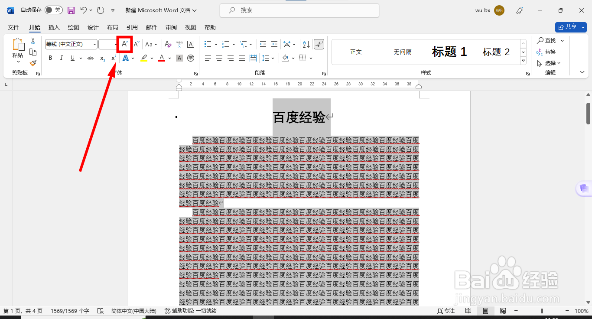The image size is (592, 319).
Task: Clear all formatting with the eraser A icon
Action: [168, 44]
